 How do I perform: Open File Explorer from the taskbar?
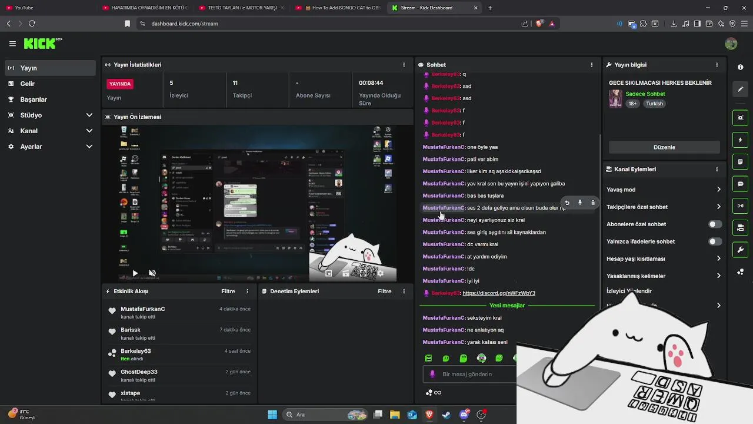(x=395, y=415)
